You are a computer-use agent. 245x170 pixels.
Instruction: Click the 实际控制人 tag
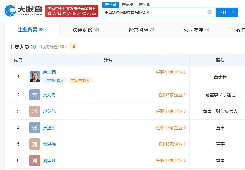coord(80,80)
